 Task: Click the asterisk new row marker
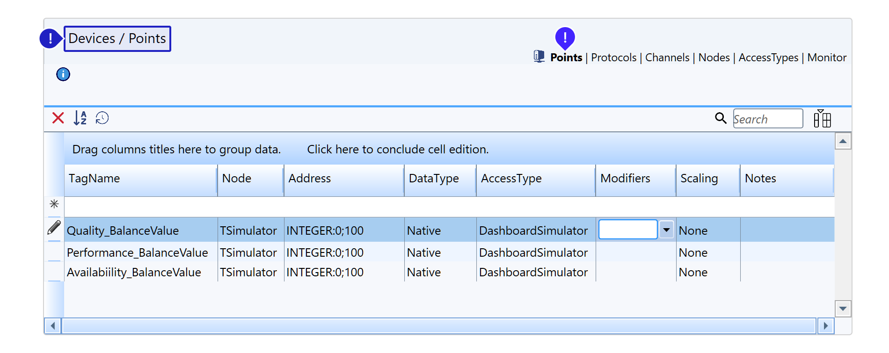coord(54,204)
